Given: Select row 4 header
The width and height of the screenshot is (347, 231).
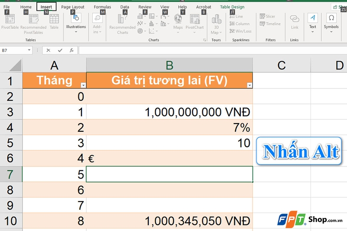Looking at the screenshot, I should coord(11,127).
